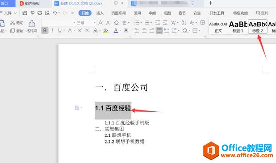Click the new tab plus button
The height and width of the screenshot is (163, 276).
pyautogui.click(x=210, y=3)
